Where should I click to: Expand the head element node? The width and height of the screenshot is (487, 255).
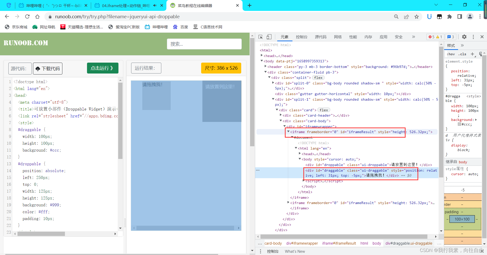(262, 56)
